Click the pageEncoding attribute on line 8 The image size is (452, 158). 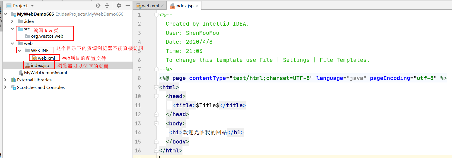403,78
